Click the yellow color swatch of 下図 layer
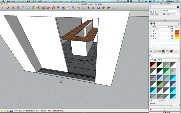181x113 pixels. click(x=177, y=38)
